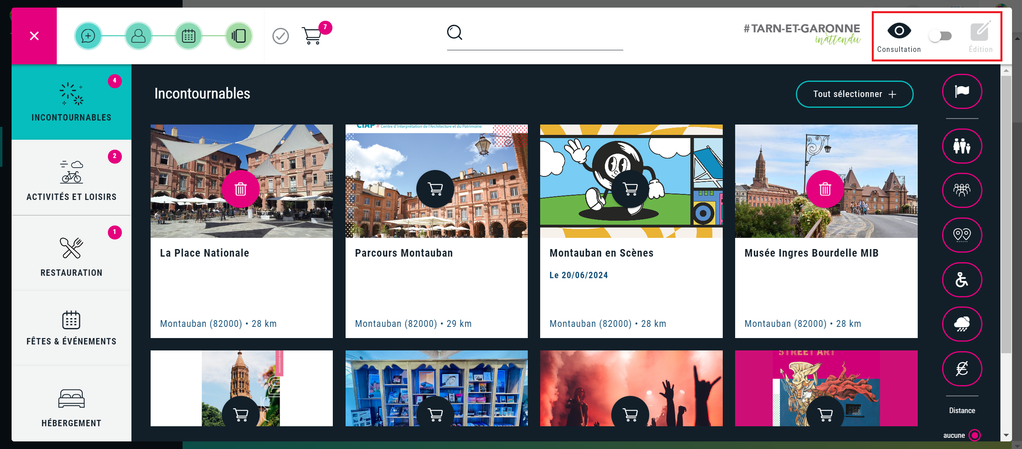The image size is (1022, 449).
Task: Select the wheelchair accessibility filter
Action: (962, 280)
